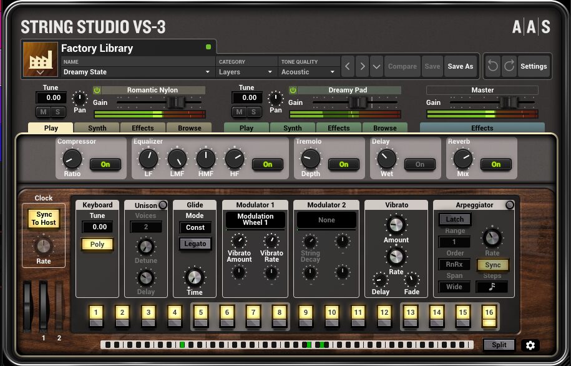This screenshot has height=366, width=571.
Task: Open the Browse tab of Dreamy Pad
Action: (x=384, y=128)
